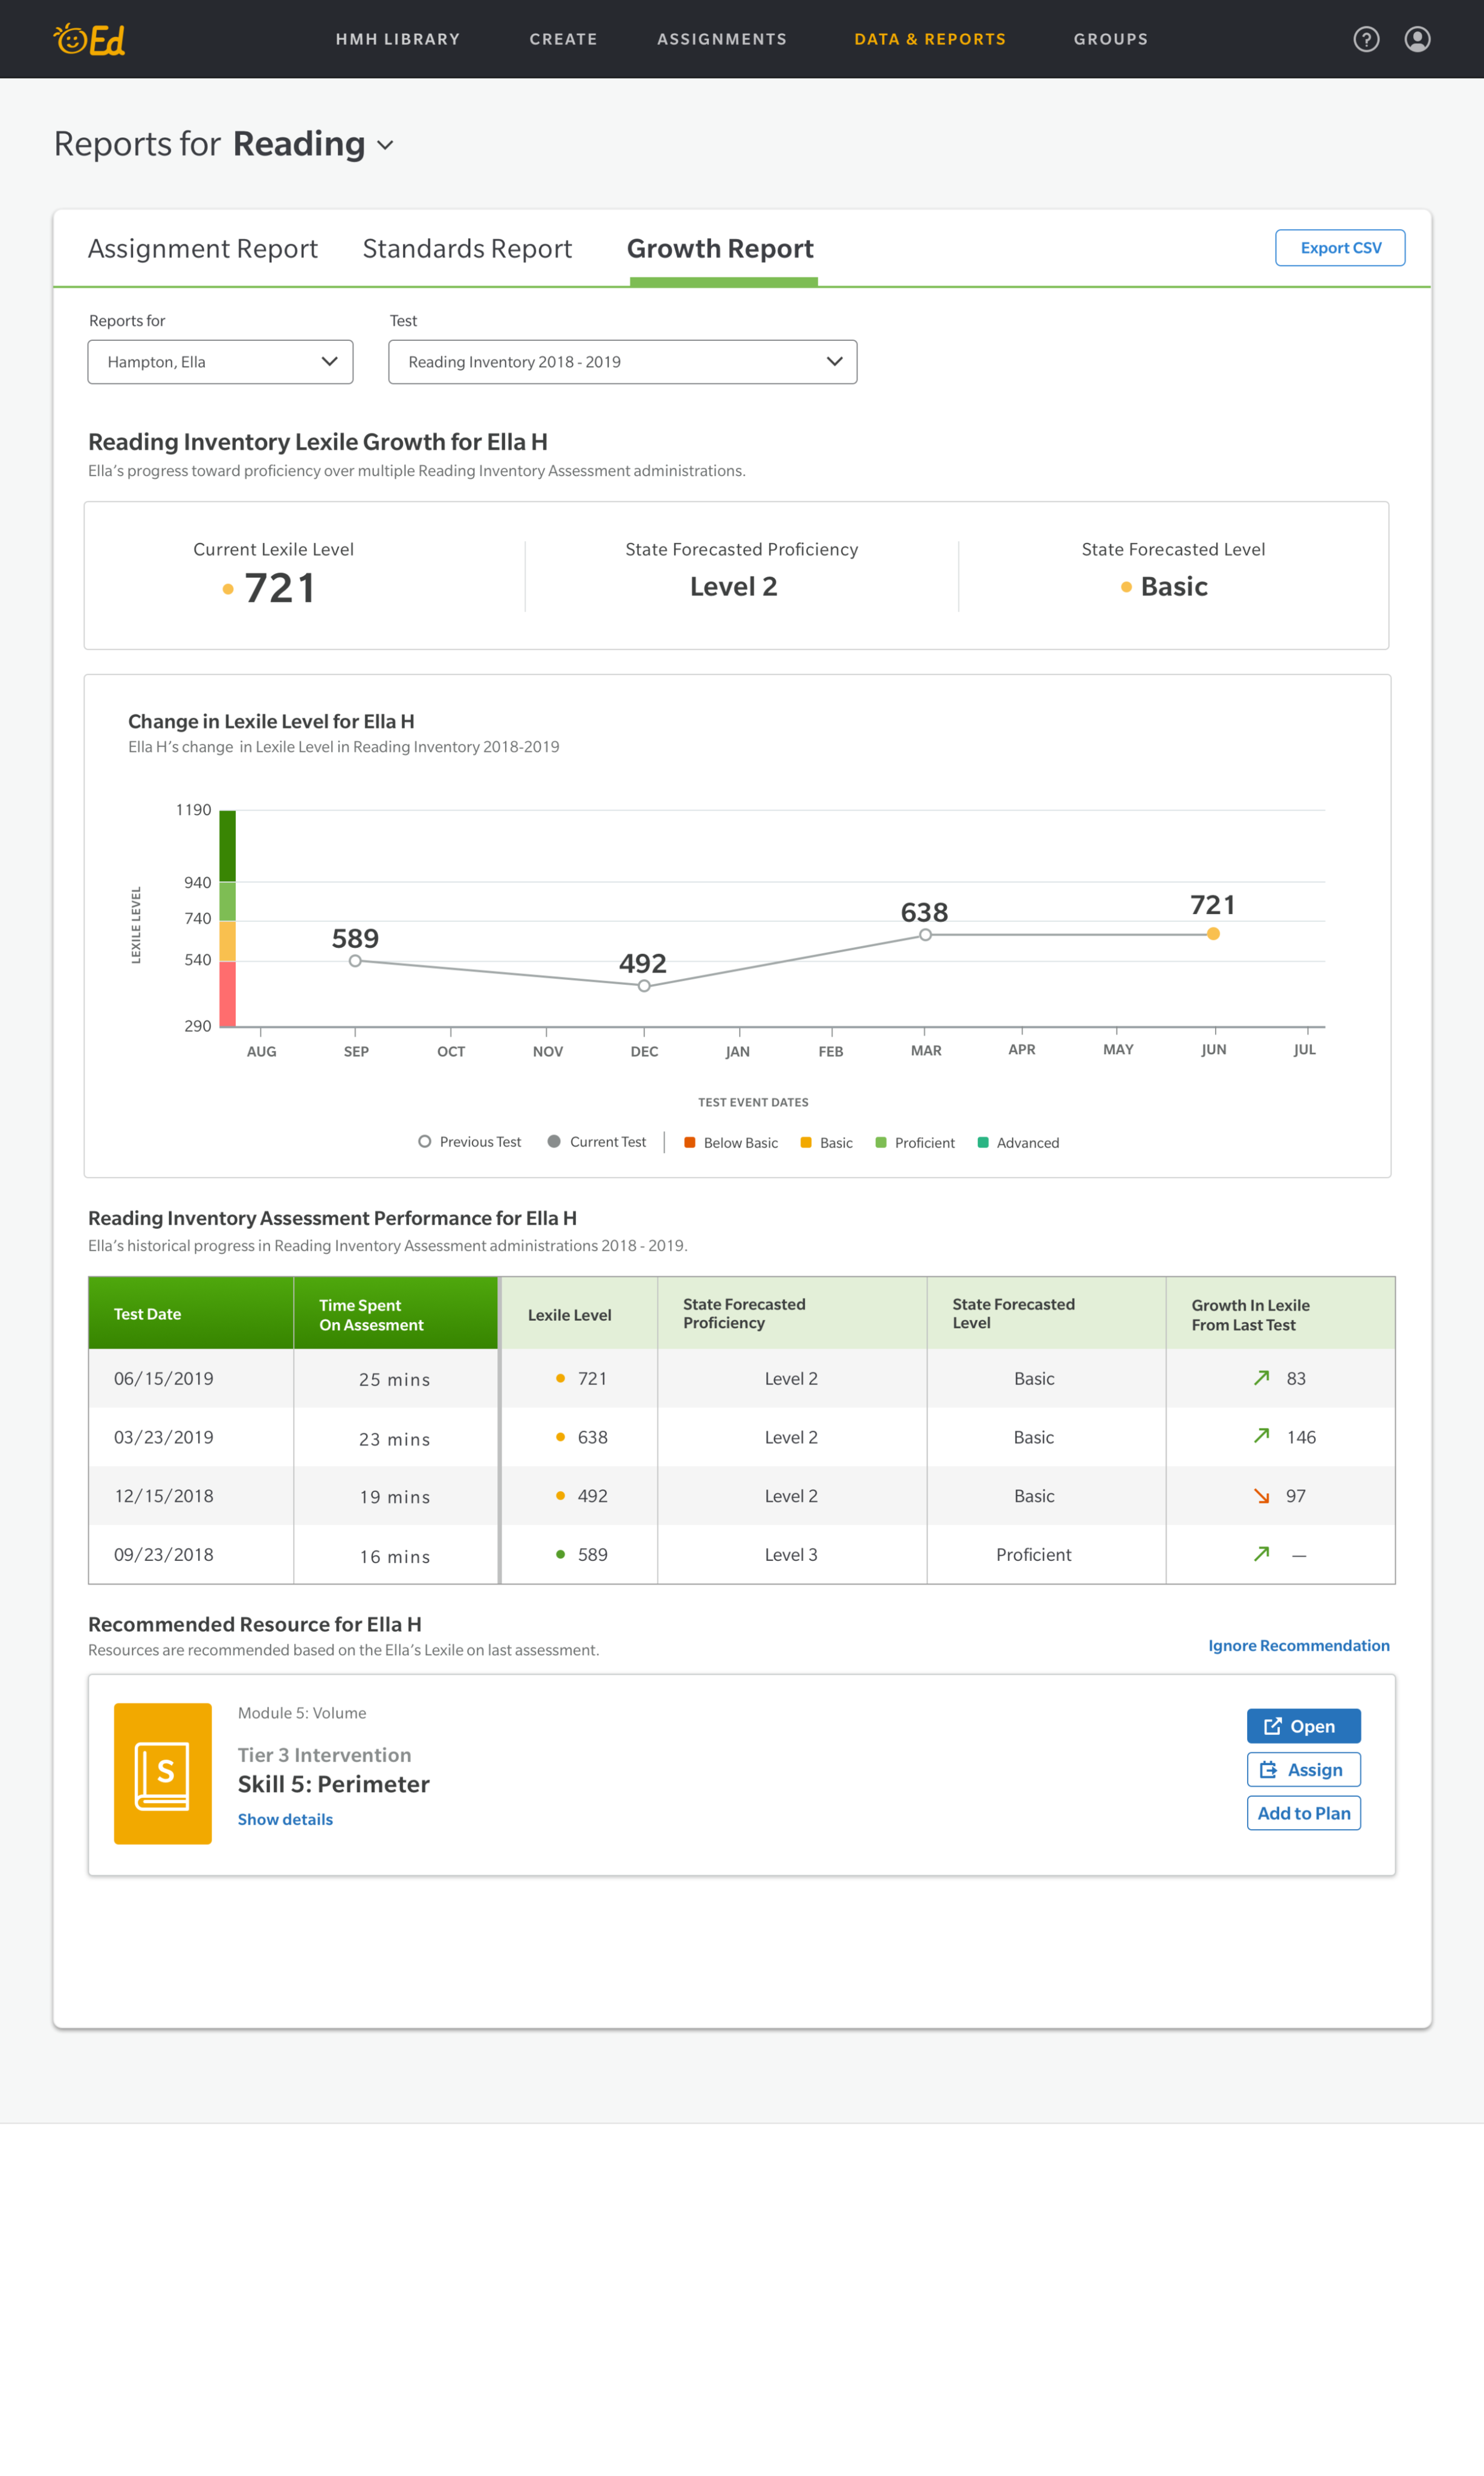Click the Ignore Recommendation link
Image resolution: width=1484 pixels, height=2476 pixels.
1298,1645
